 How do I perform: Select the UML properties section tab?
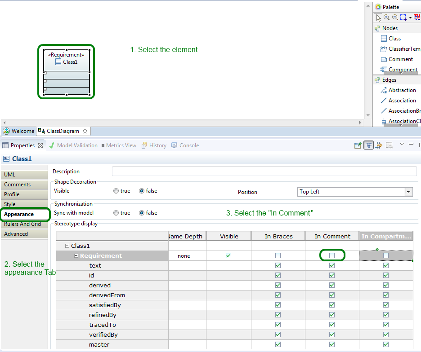[24, 175]
